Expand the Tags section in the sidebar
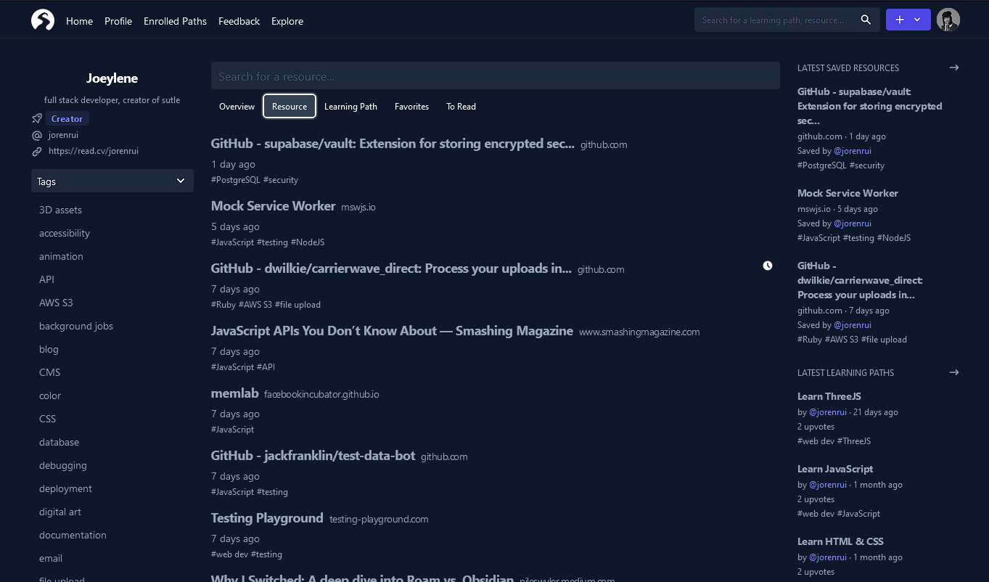Viewport: 989px width, 582px height. [112, 181]
